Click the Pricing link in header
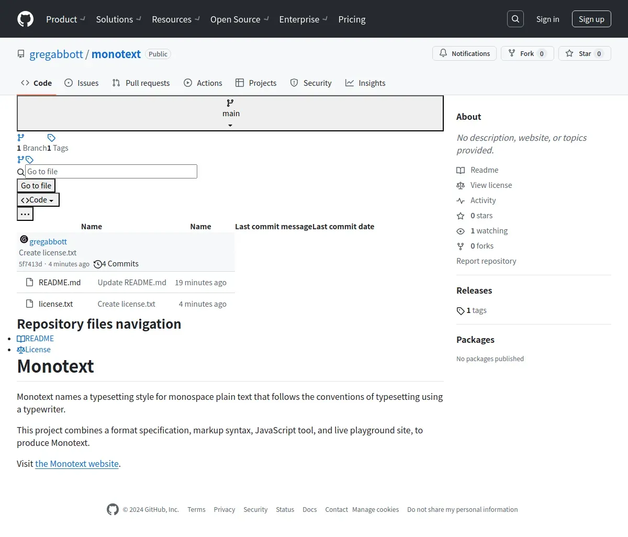Viewport: 628px width, 537px height. (x=352, y=19)
